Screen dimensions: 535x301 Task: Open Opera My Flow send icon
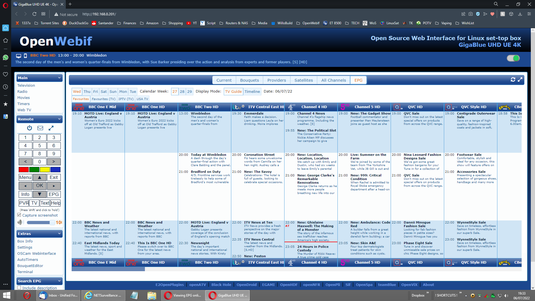tap(485, 14)
